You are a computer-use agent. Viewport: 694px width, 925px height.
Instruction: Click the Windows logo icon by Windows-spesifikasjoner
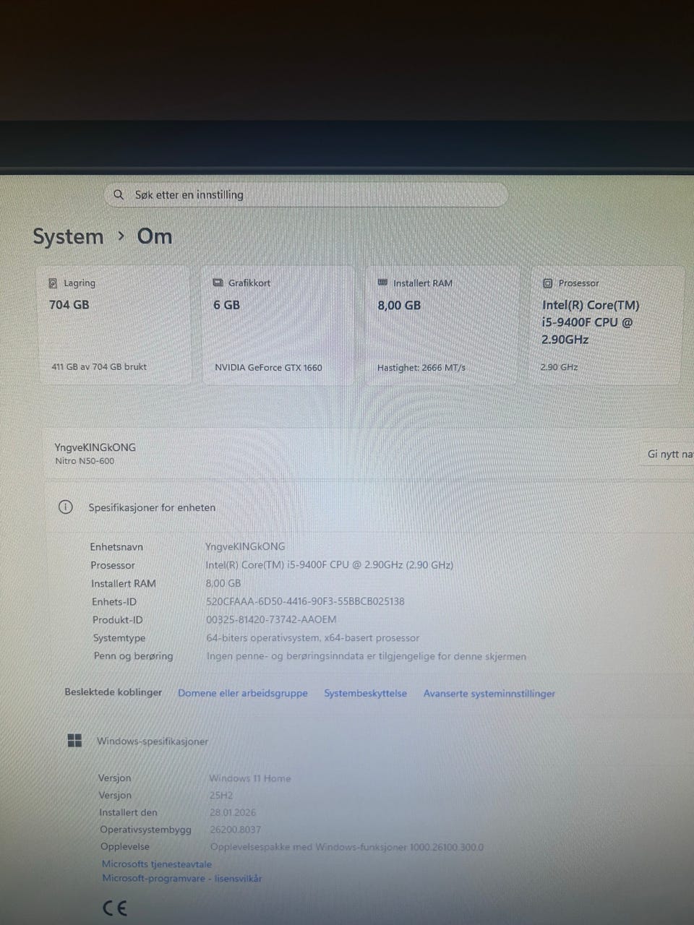[74, 741]
